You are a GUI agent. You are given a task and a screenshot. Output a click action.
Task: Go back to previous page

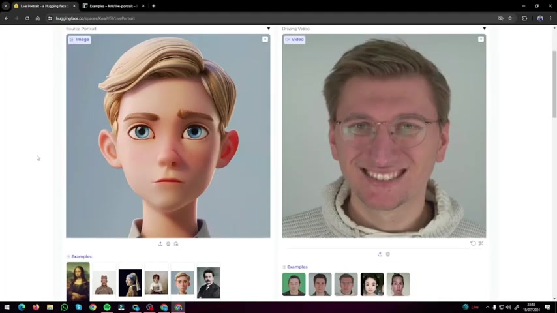7,18
